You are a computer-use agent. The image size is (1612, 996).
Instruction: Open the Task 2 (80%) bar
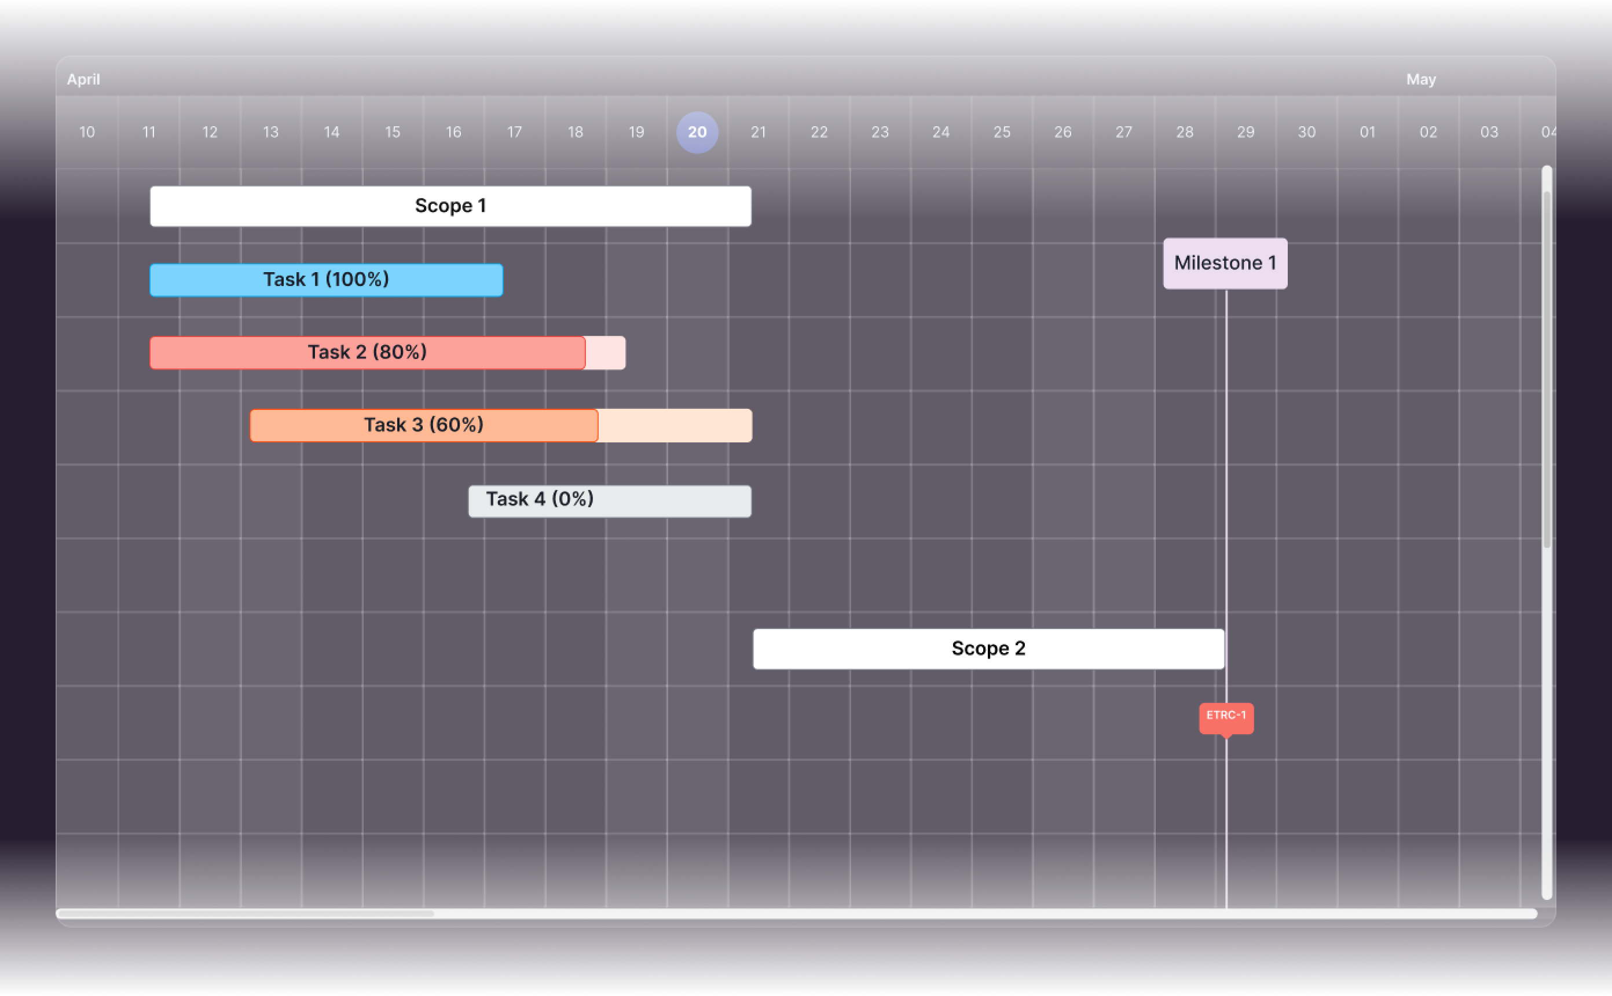pos(387,353)
